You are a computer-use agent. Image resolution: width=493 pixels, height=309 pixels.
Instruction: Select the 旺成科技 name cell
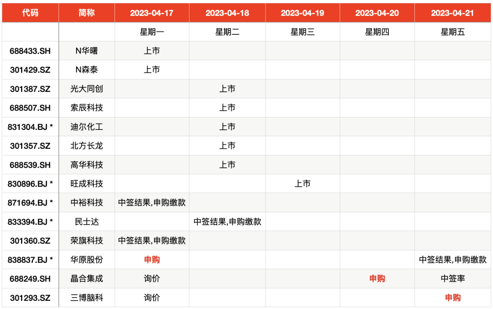(86, 184)
